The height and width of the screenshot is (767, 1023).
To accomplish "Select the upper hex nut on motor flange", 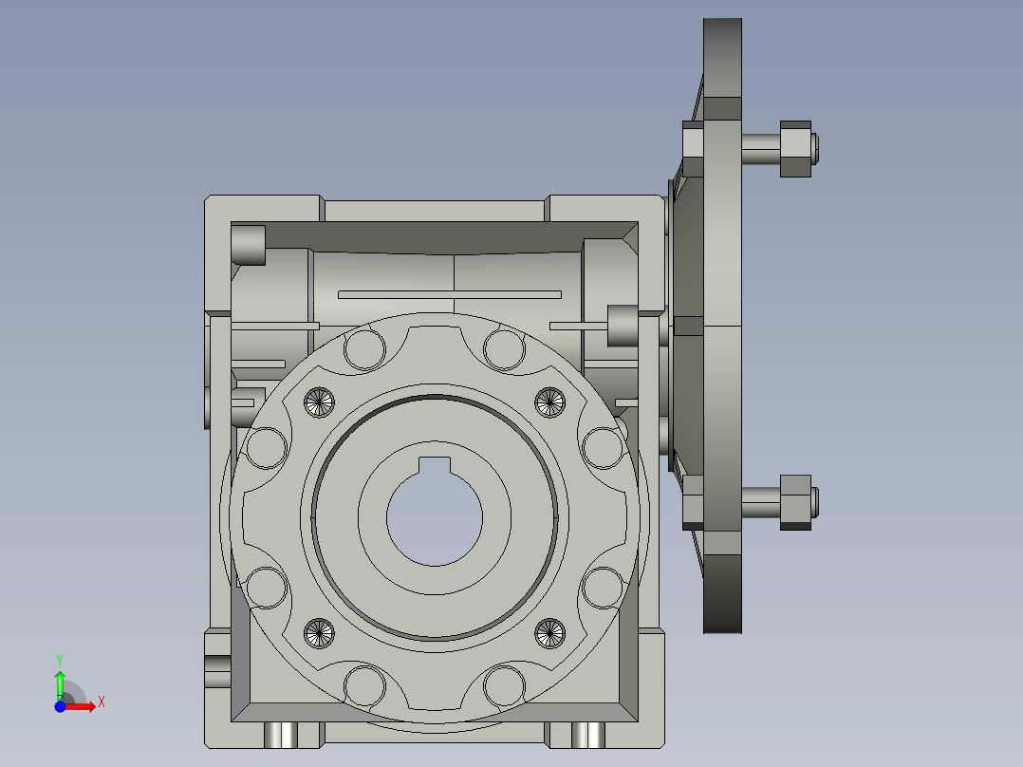I will 795,149.
